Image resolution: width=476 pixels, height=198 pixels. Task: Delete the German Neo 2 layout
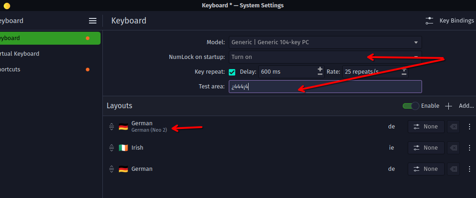click(x=453, y=127)
